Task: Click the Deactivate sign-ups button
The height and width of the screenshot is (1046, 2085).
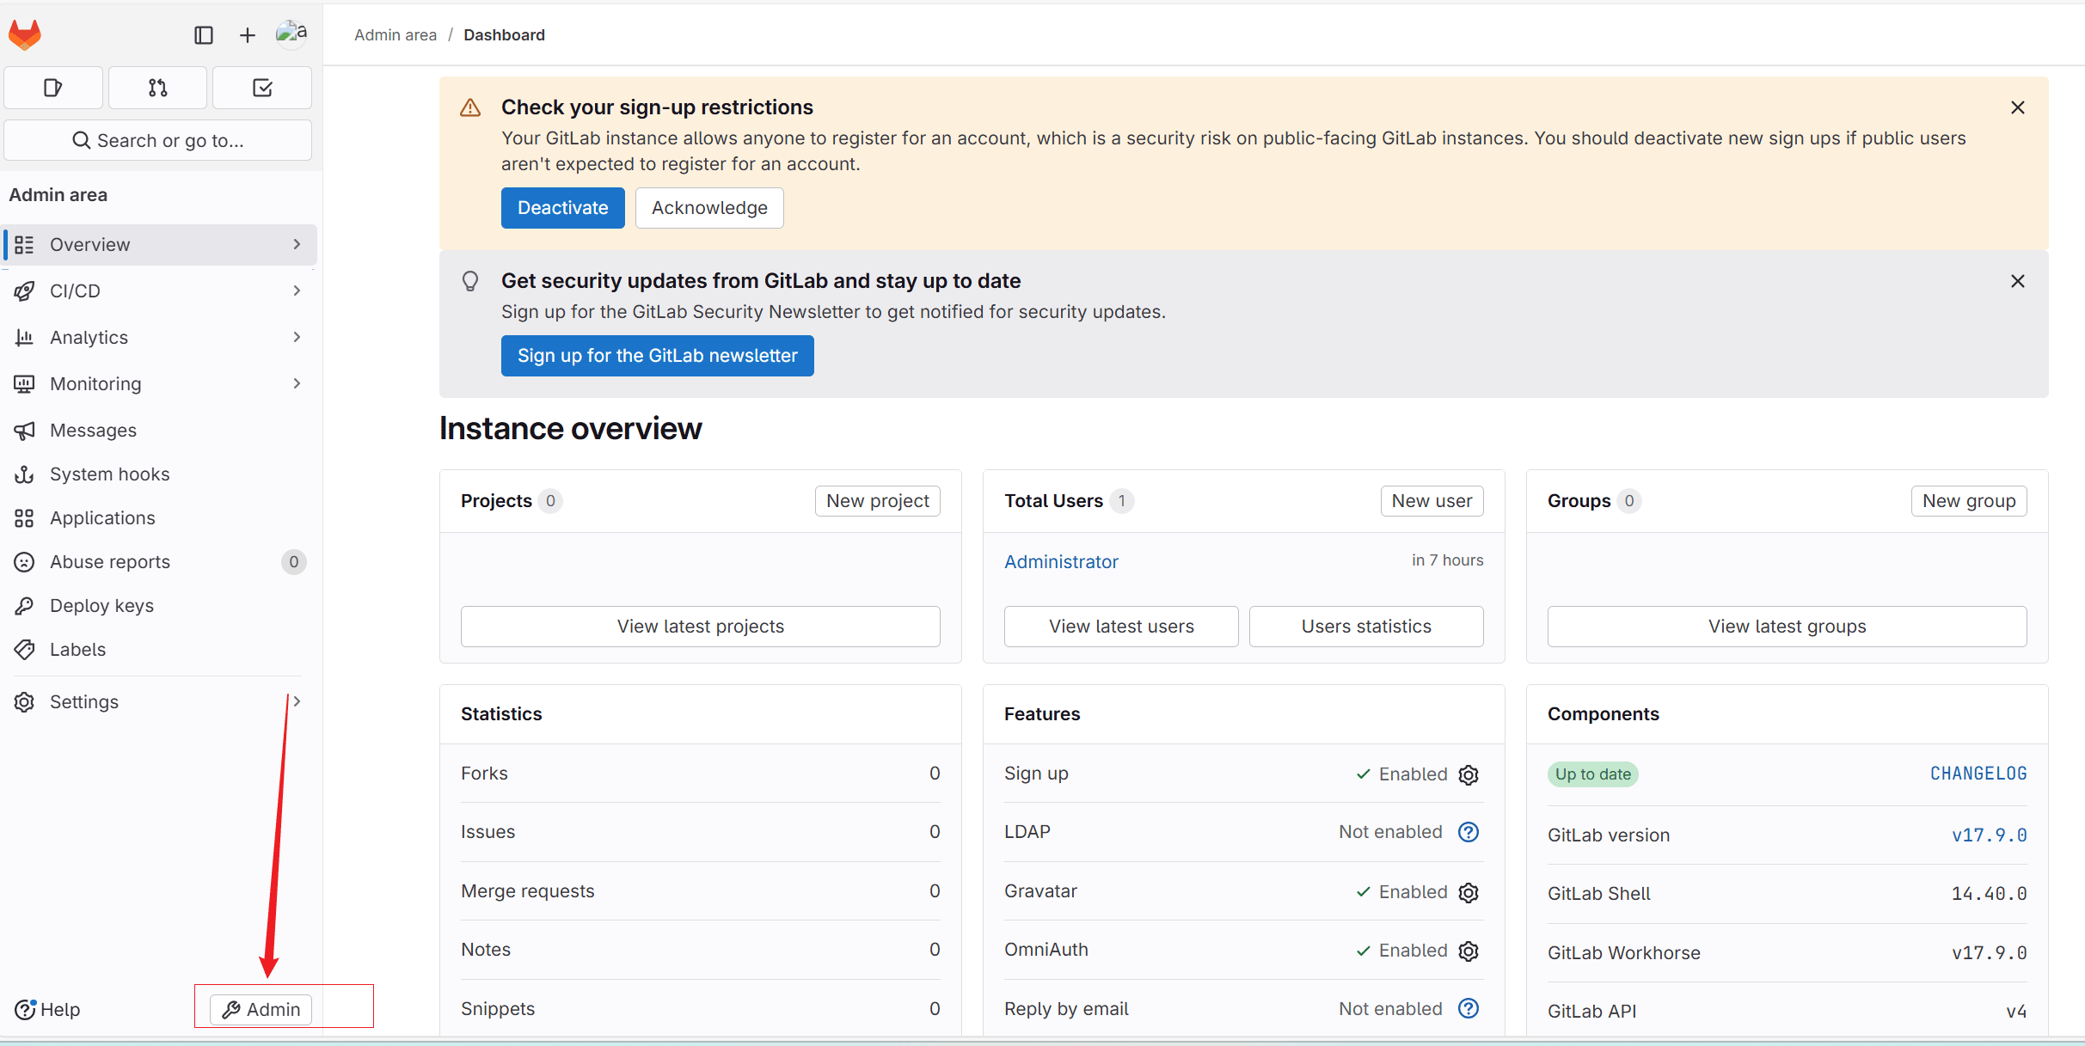Action: pos(563,208)
